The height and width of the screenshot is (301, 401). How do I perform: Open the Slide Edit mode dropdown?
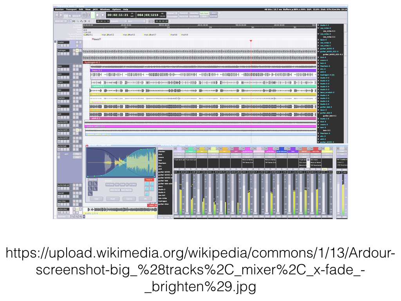click(x=61, y=21)
